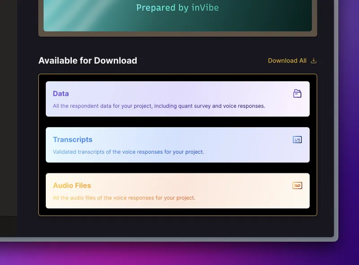The width and height of the screenshot is (359, 265).
Task: Open the Data download card
Action: (178, 99)
